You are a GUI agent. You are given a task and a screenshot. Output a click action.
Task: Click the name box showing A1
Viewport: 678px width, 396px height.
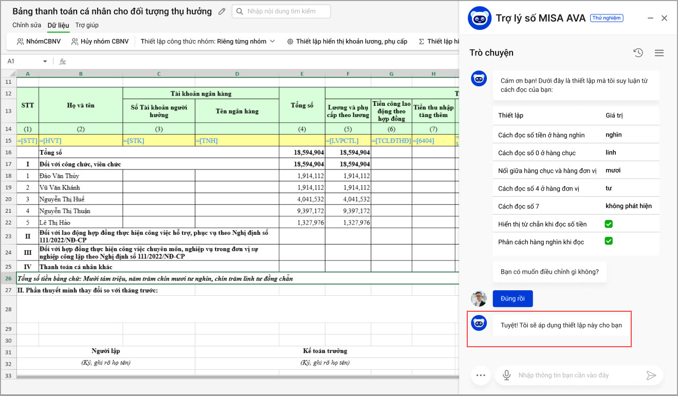click(x=23, y=62)
